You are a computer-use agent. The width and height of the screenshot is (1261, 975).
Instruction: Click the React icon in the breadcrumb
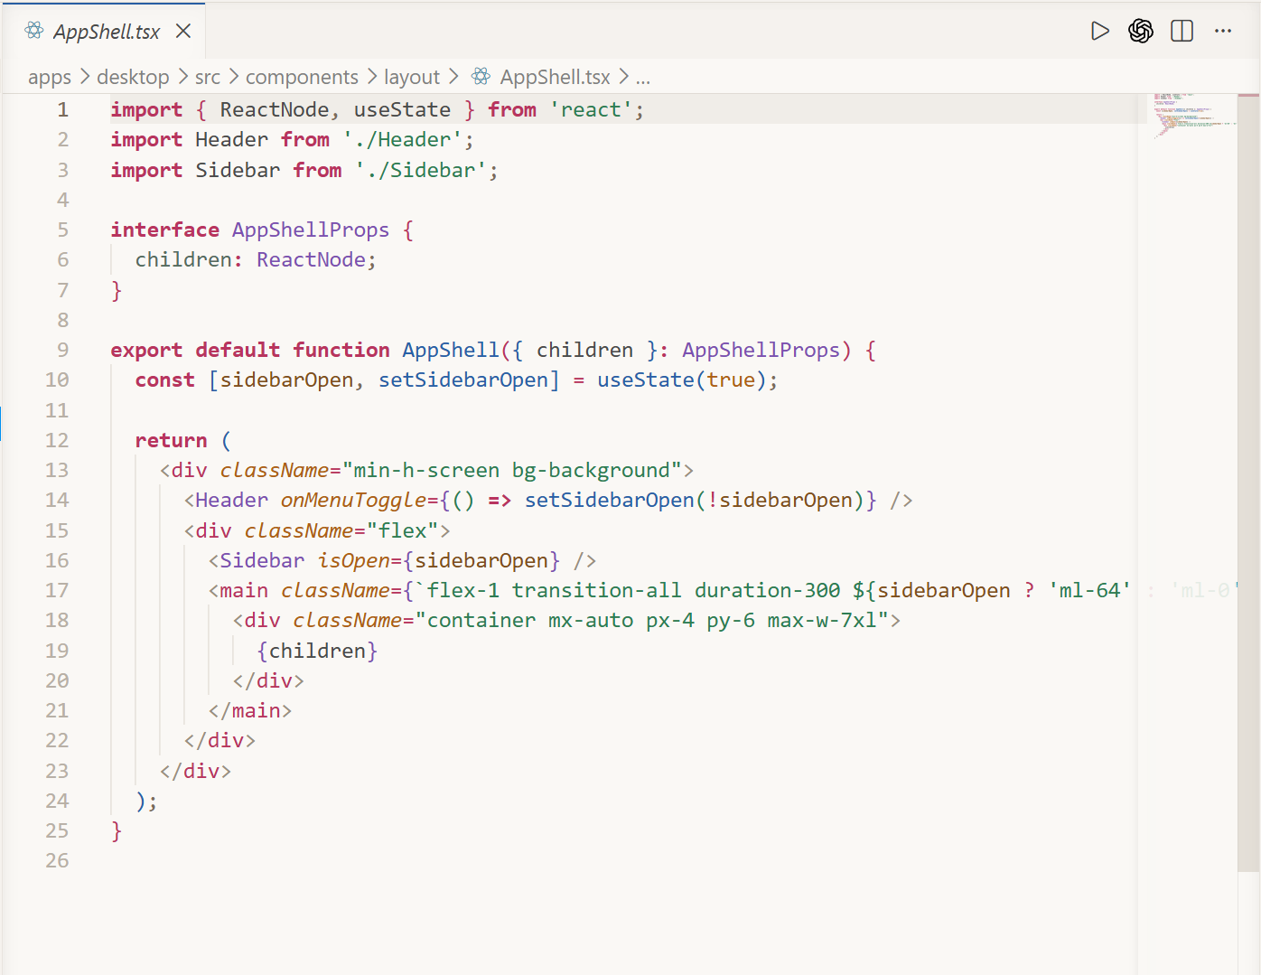pyautogui.click(x=481, y=77)
